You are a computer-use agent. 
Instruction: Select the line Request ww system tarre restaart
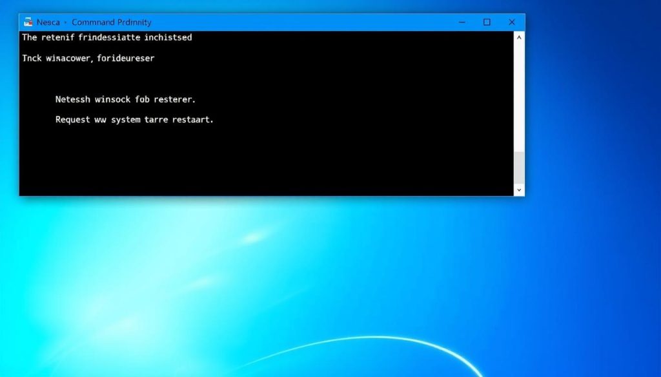[134, 119]
